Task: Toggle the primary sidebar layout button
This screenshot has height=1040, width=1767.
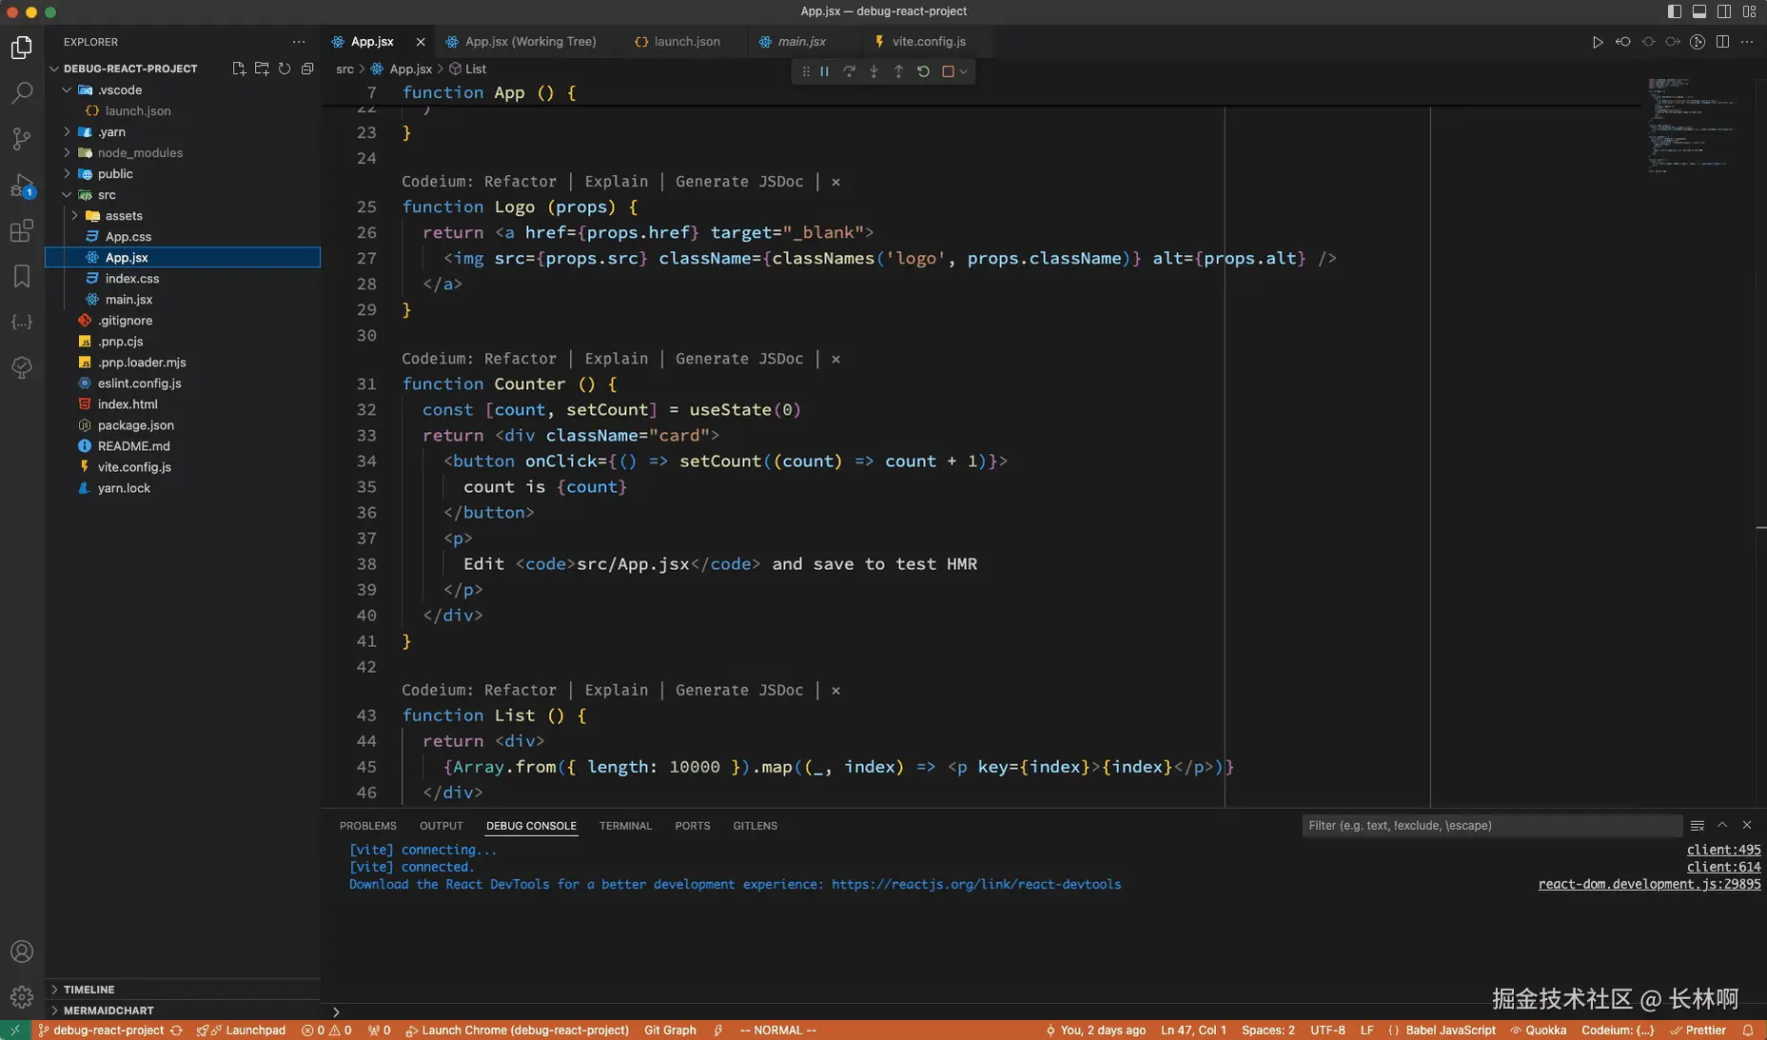Action: click(x=1675, y=11)
